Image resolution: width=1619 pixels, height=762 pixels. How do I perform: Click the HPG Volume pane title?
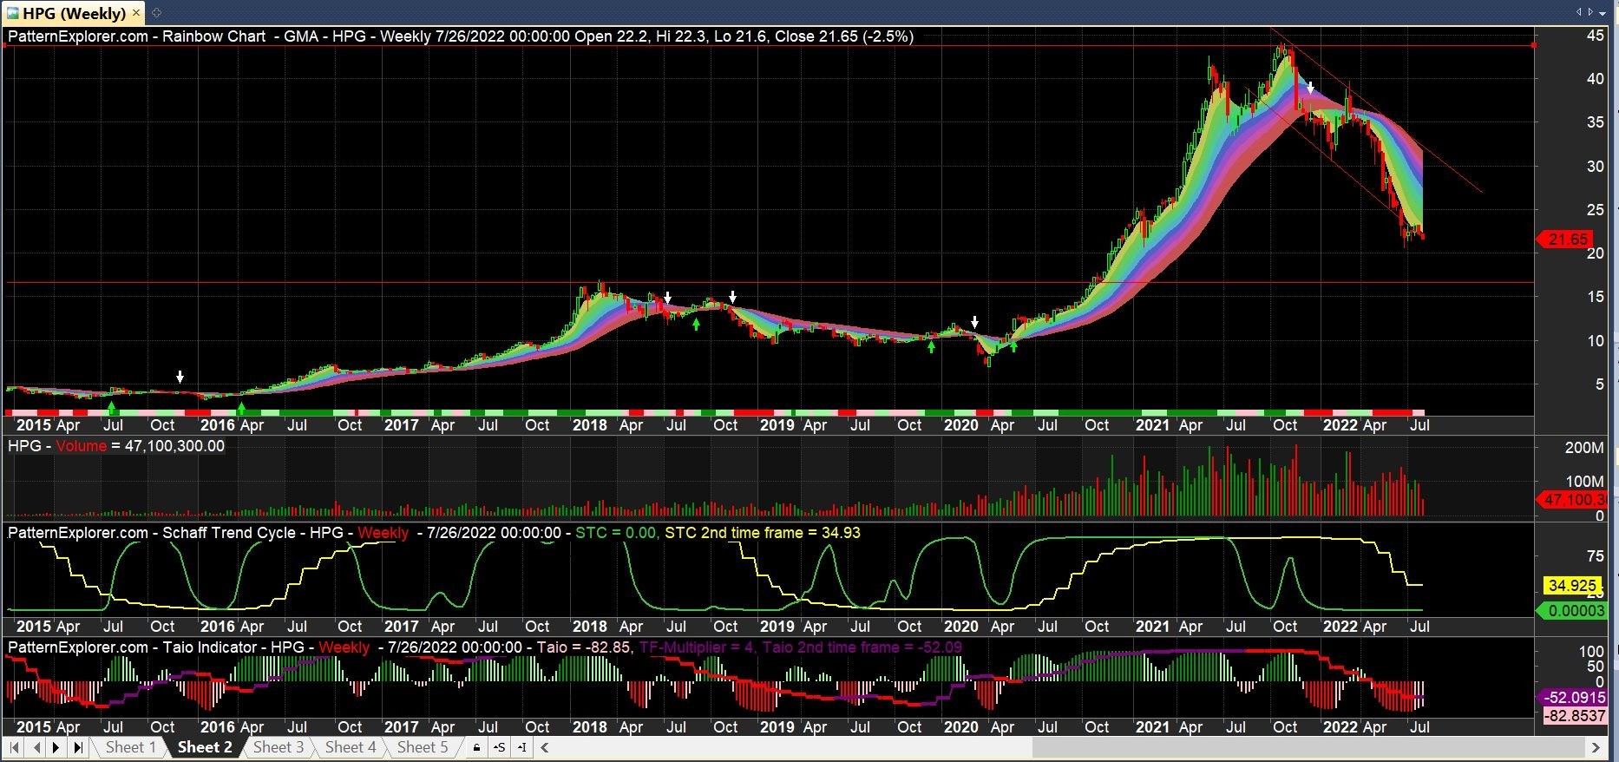(116, 446)
